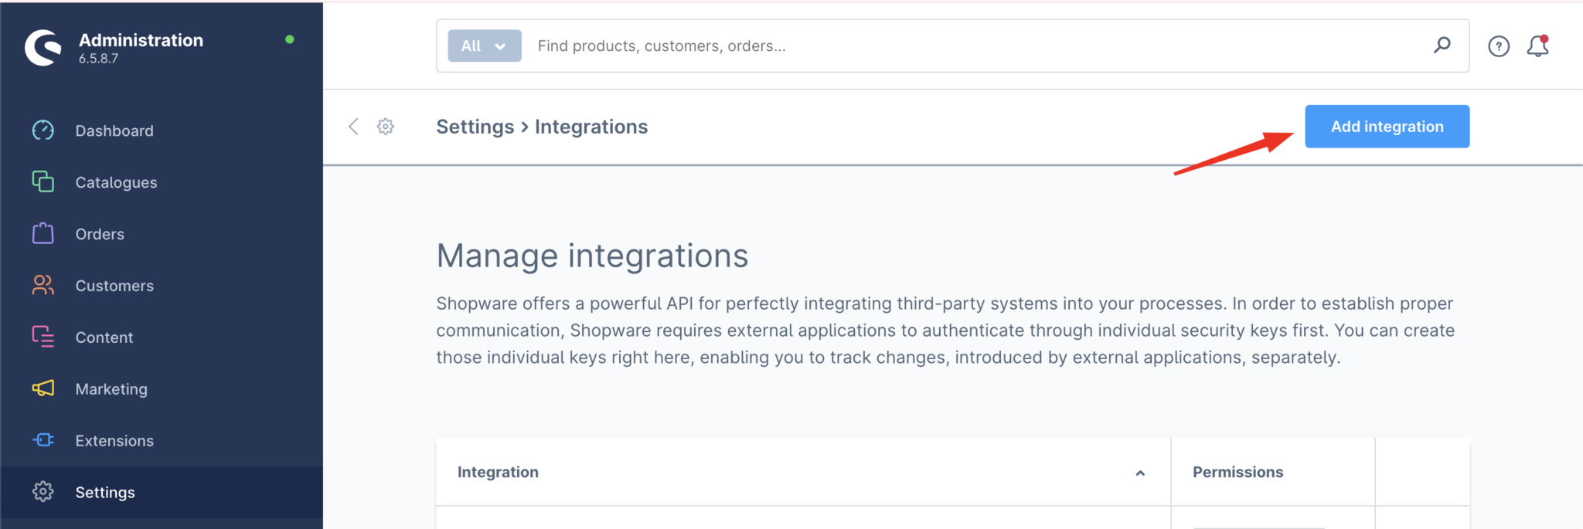Click the Manage integrations heading
The height and width of the screenshot is (529, 1583).
[592, 256]
